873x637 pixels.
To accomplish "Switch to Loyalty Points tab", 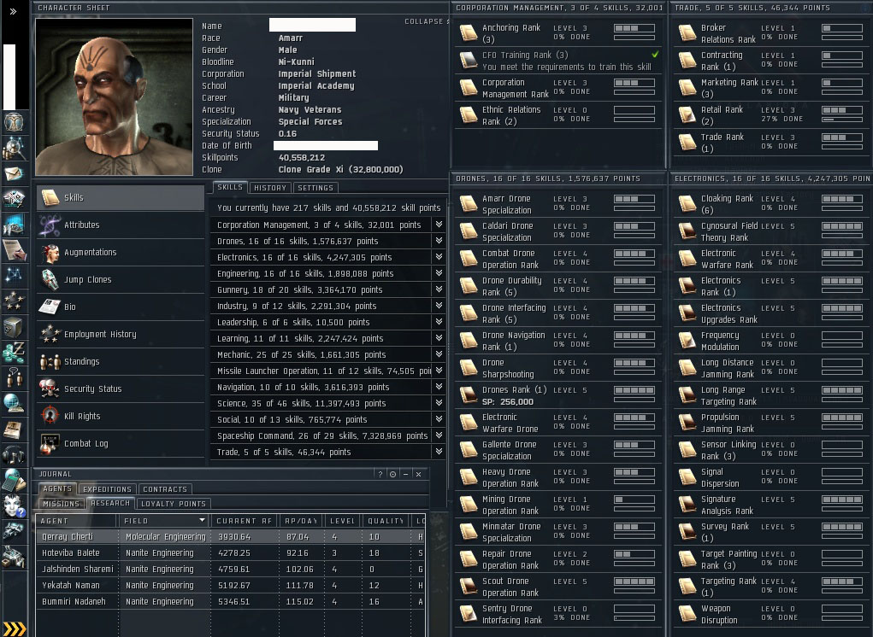I will (x=174, y=504).
